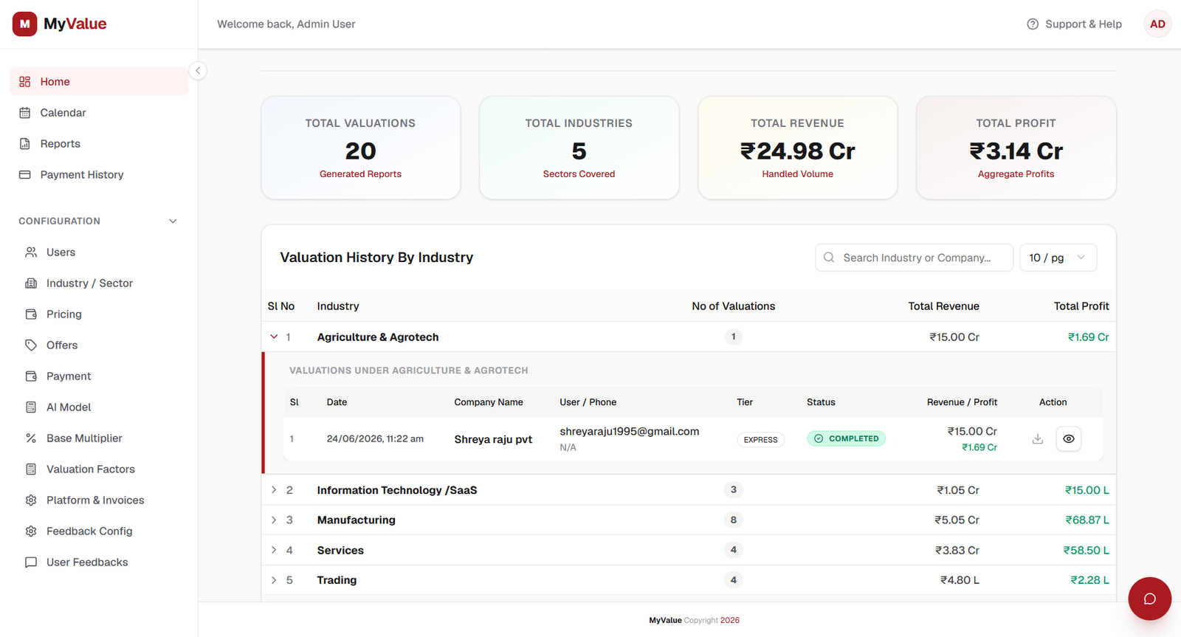Click the Total Revenue card
1181x637 pixels.
(x=797, y=148)
